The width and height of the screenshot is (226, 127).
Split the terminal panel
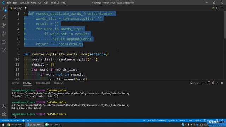209,83
